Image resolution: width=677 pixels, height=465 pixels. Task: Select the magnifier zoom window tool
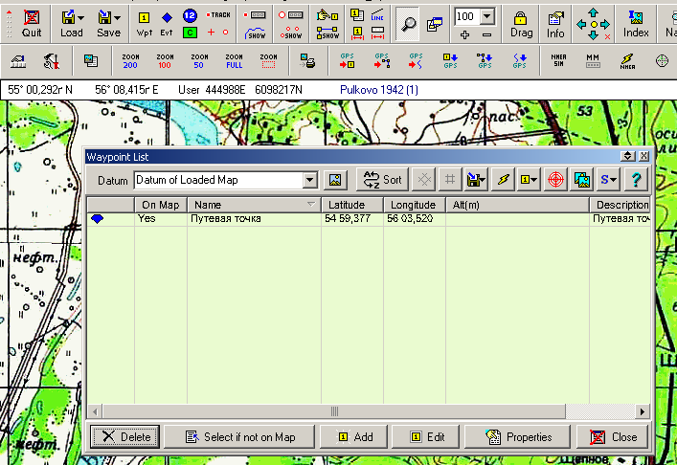click(x=408, y=23)
